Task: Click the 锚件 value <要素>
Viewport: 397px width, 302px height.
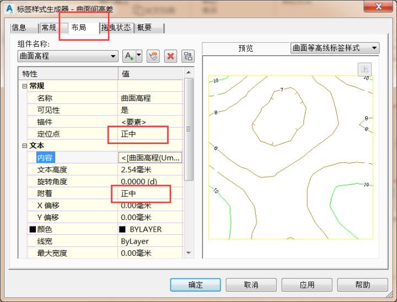Action: tap(150, 122)
